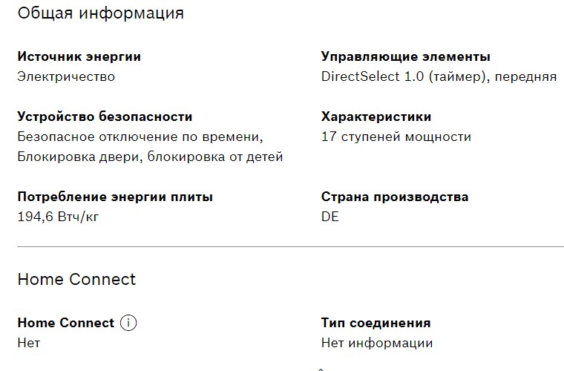564x371 pixels.
Task: Click 'Безопасное отключение по времени' text
Action: [x=140, y=137]
